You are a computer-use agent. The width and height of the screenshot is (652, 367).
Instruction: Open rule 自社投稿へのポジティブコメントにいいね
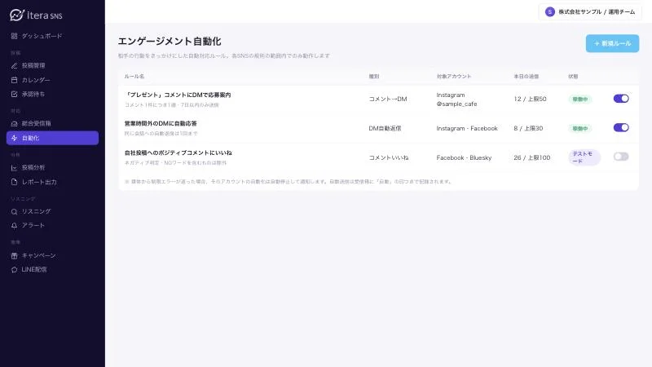click(x=178, y=153)
